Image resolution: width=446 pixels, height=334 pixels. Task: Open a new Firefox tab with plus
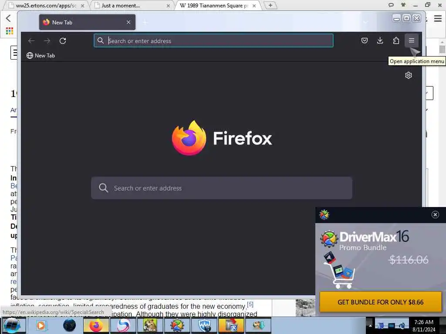(x=145, y=22)
